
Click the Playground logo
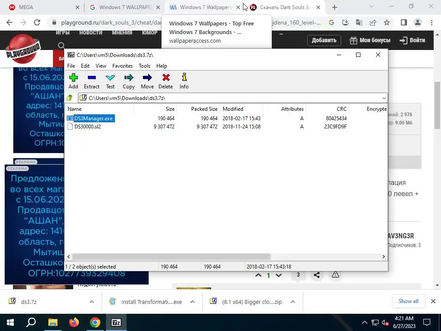point(23,49)
